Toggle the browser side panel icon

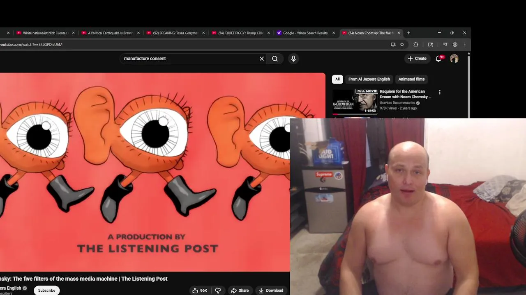pyautogui.click(x=431, y=44)
